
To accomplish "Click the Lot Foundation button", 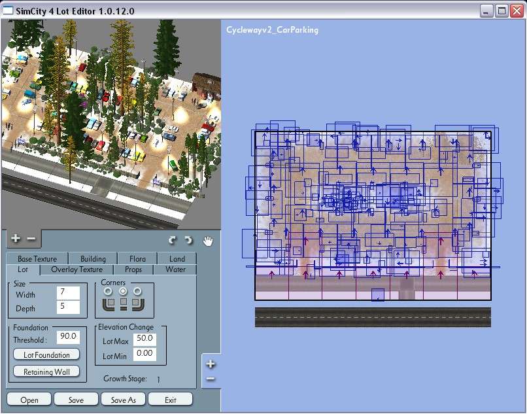I will coord(46,354).
